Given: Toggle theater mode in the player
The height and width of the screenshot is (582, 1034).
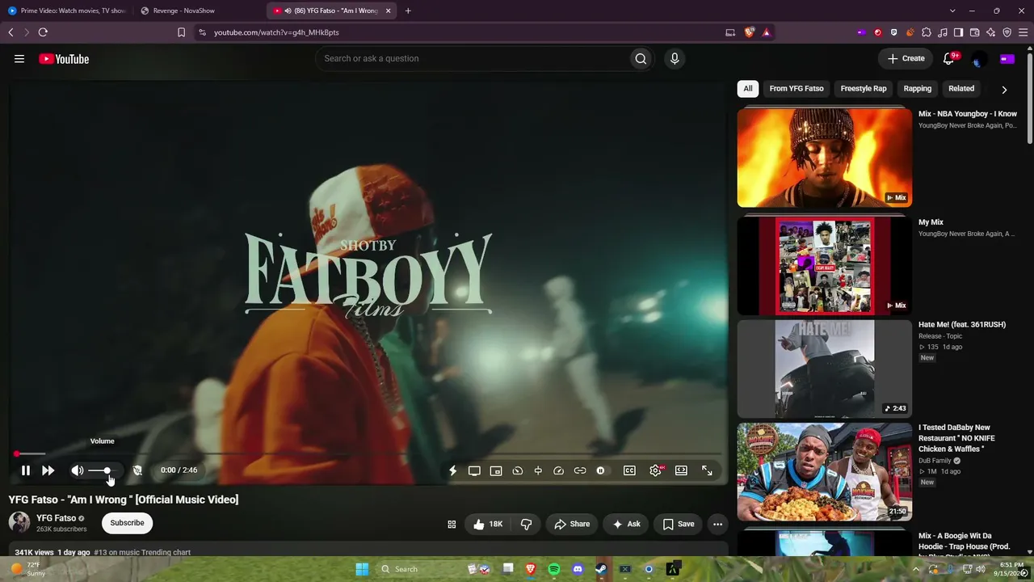Looking at the screenshot, I should click(x=474, y=470).
